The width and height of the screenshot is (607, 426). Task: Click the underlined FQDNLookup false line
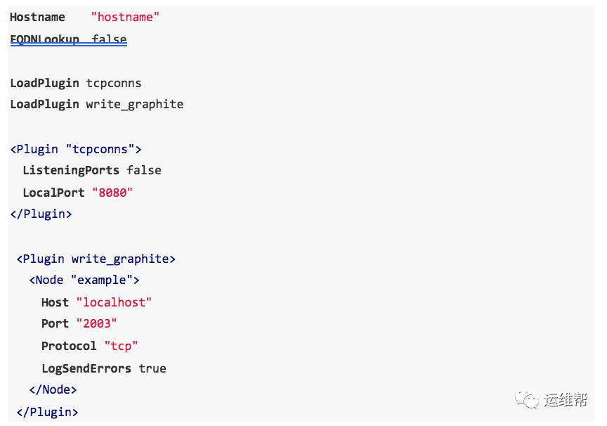pyautogui.click(x=69, y=39)
